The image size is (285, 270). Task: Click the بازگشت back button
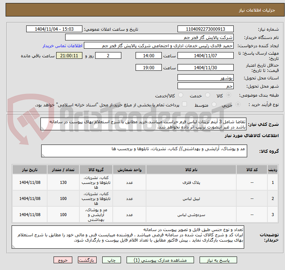[87, 260]
